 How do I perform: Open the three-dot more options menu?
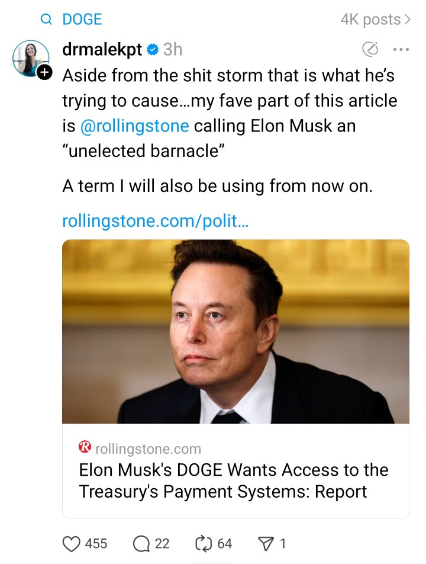[401, 50]
